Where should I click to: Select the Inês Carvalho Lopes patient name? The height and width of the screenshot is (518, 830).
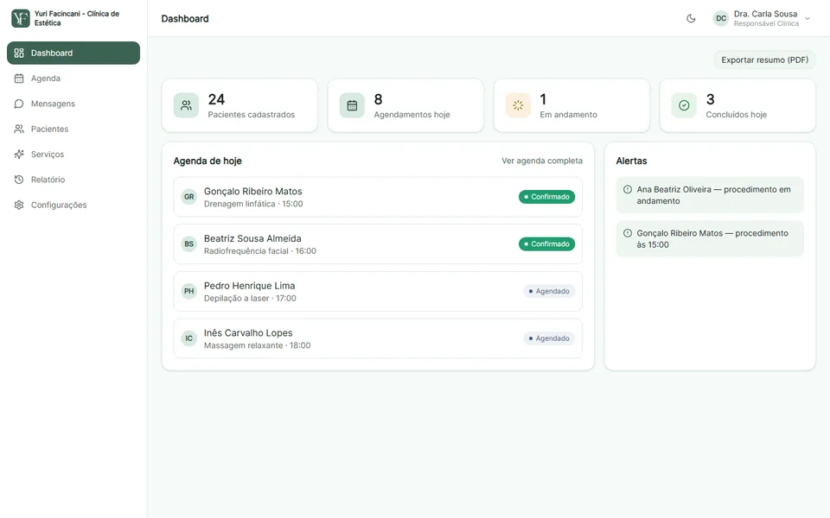pos(248,333)
